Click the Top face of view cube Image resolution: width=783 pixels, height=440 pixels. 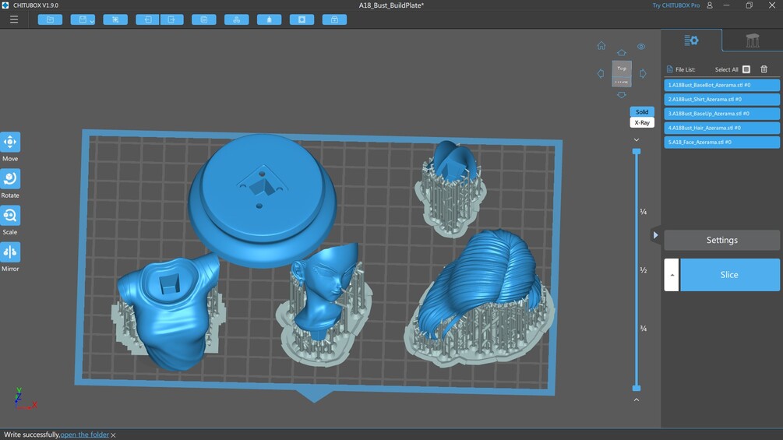[x=622, y=69]
